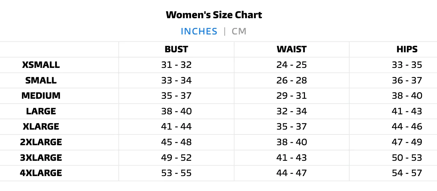Click the 4XLARGE row label
This screenshot has width=437, height=191.
[41, 173]
